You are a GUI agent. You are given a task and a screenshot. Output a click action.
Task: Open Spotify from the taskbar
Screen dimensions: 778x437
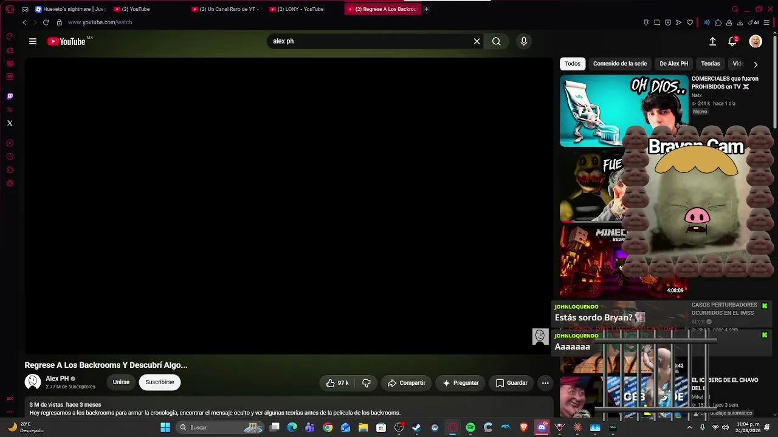470,427
